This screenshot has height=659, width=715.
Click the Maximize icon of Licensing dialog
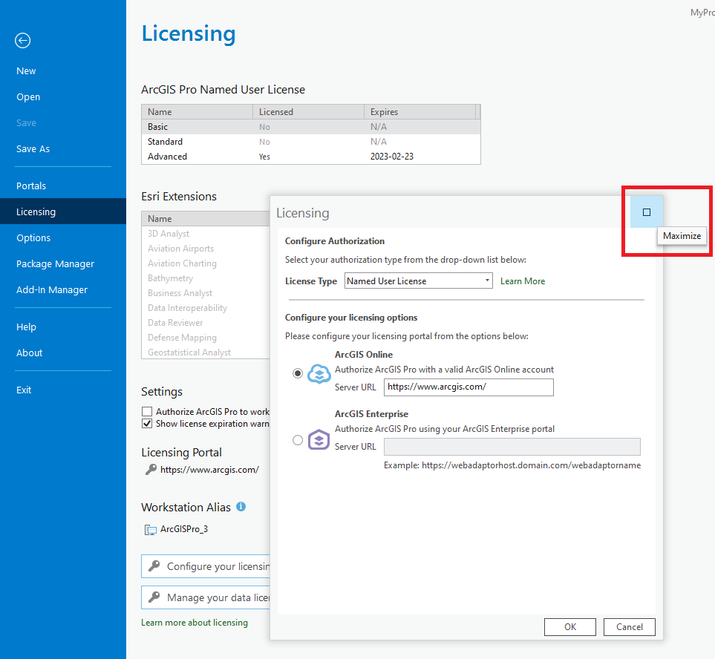646,212
